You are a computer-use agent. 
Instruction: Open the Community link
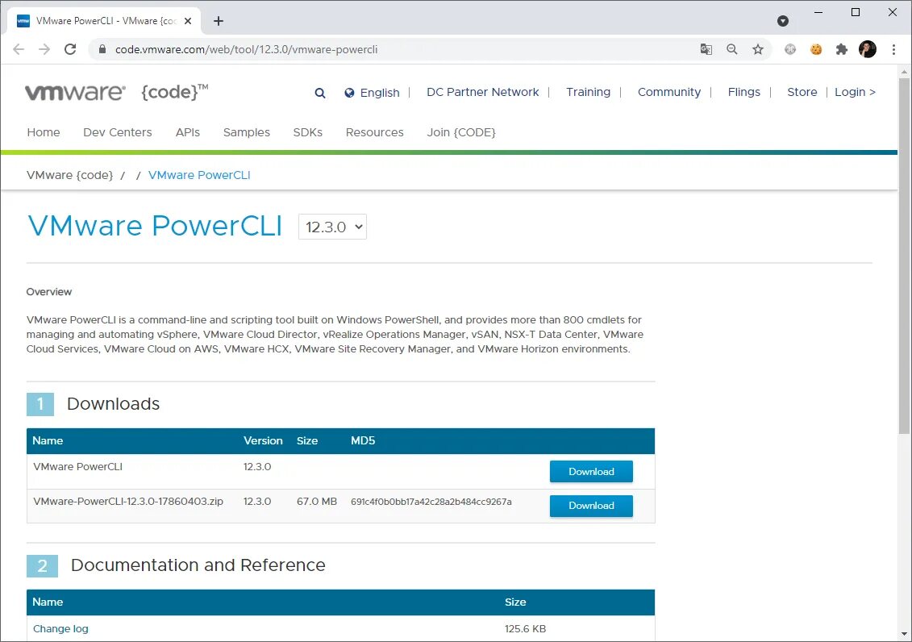tap(668, 92)
